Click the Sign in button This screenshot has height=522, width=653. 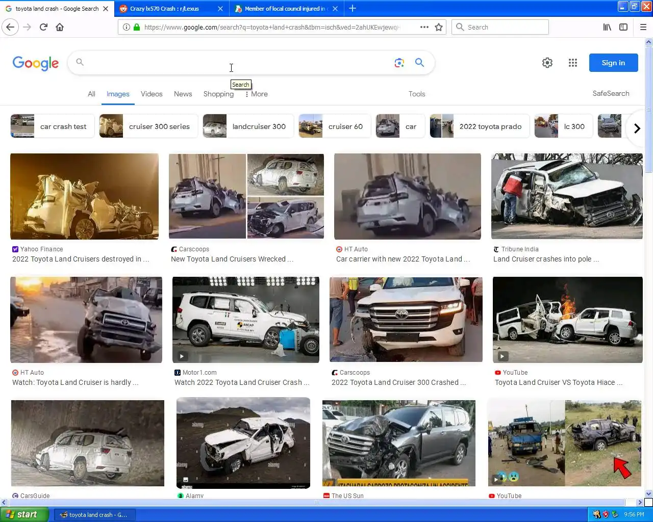[613, 63]
